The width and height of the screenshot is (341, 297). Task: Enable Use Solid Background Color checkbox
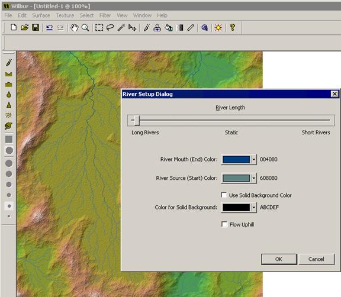click(x=224, y=195)
